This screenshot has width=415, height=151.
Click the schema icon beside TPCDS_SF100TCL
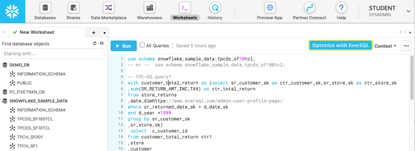click(x=12, y=119)
